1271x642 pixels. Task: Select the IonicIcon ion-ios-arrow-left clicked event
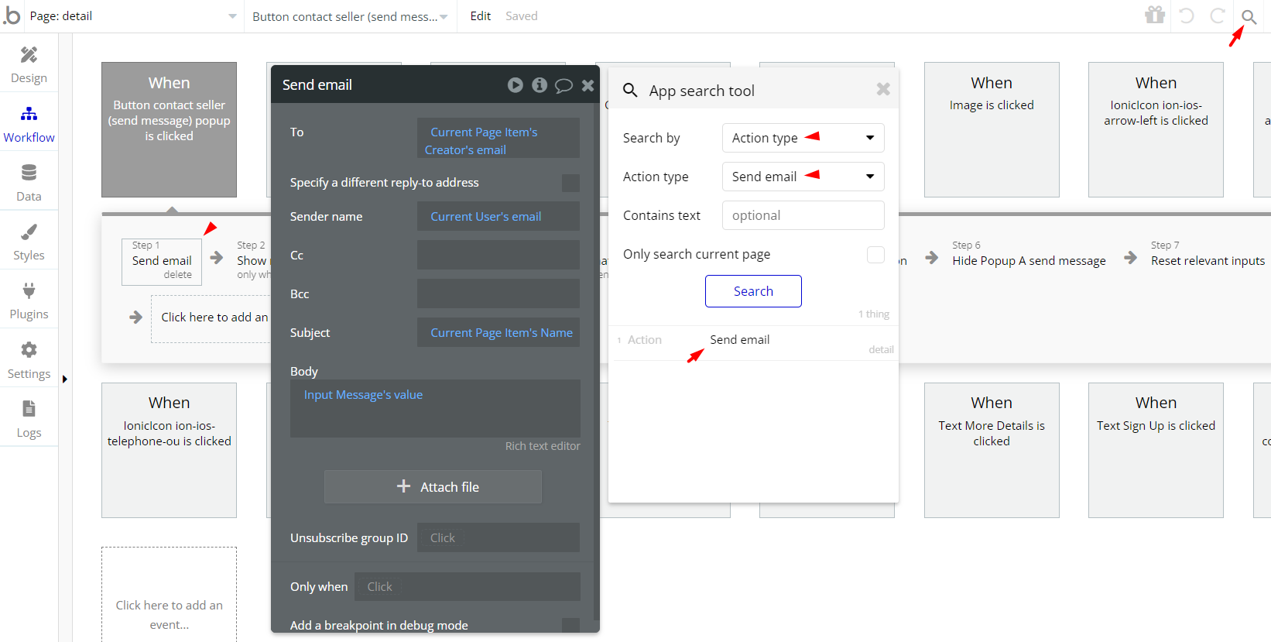1156,129
